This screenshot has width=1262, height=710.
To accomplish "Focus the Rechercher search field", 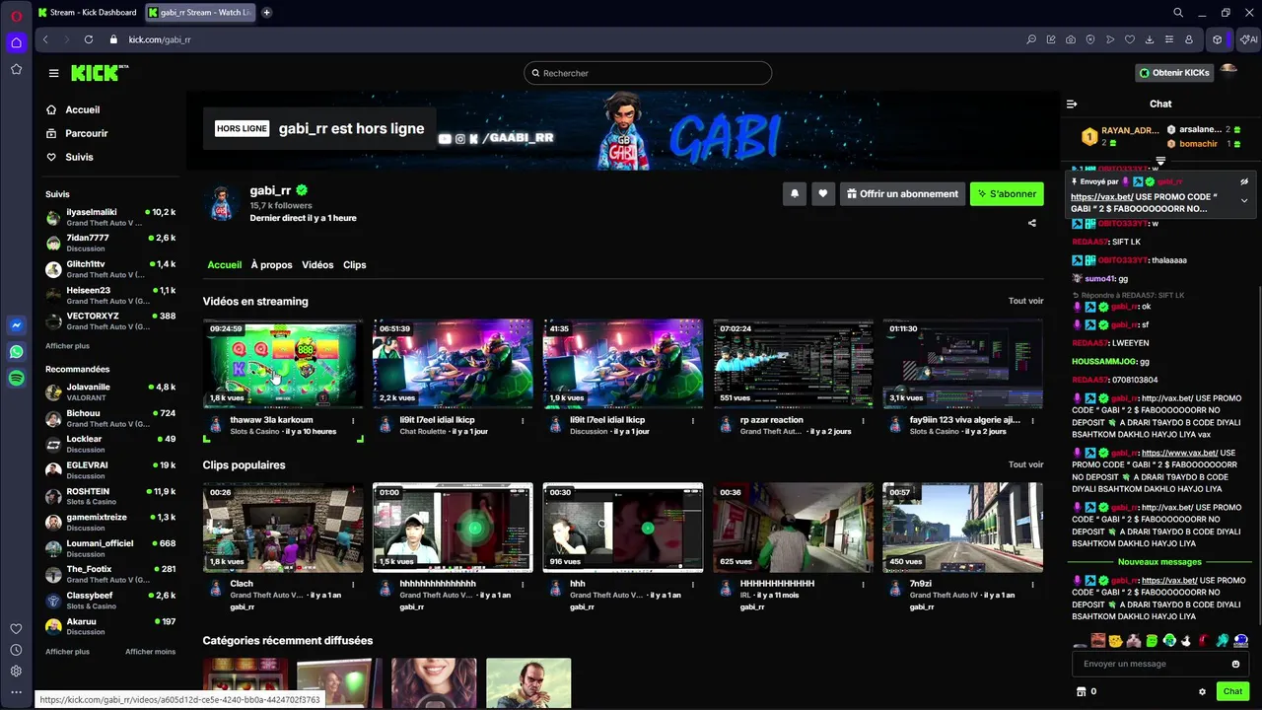I will click(x=648, y=73).
